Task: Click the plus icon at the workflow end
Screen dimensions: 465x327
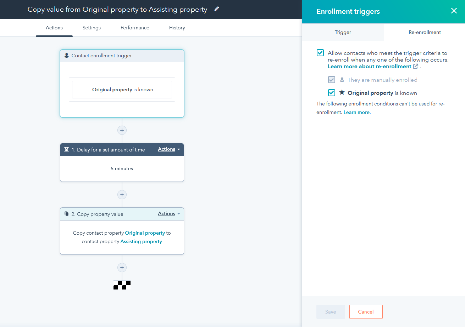Action: click(x=122, y=268)
